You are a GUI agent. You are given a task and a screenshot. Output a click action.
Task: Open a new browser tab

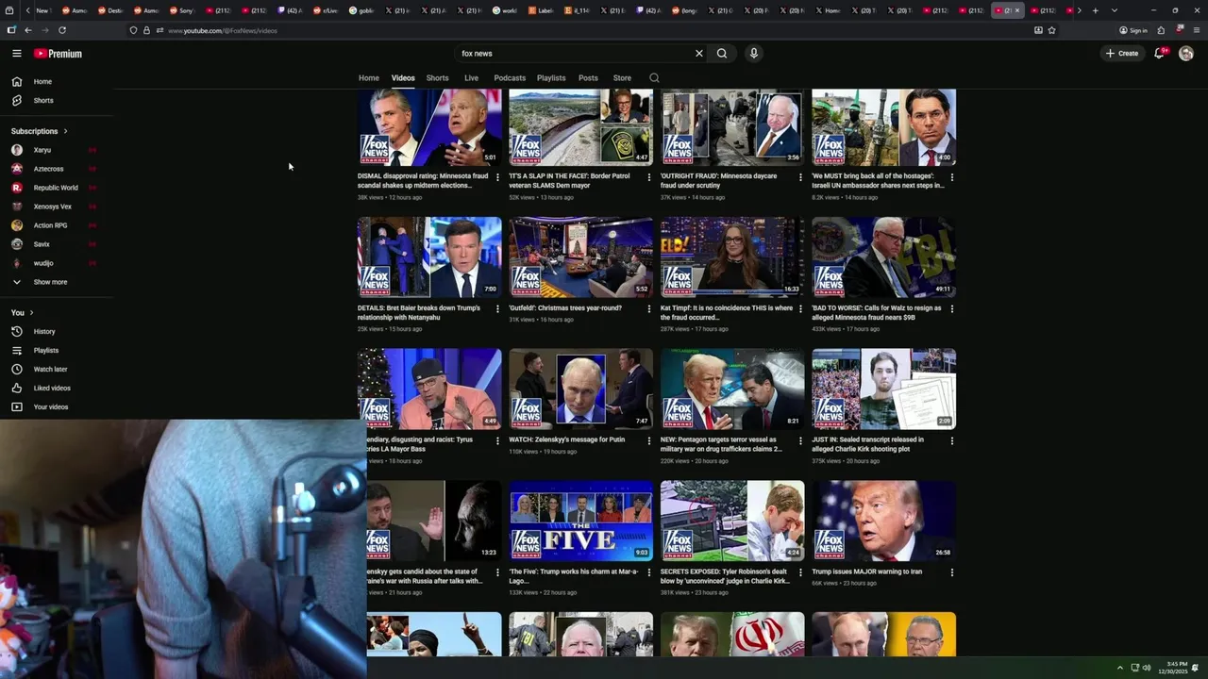(1095, 10)
